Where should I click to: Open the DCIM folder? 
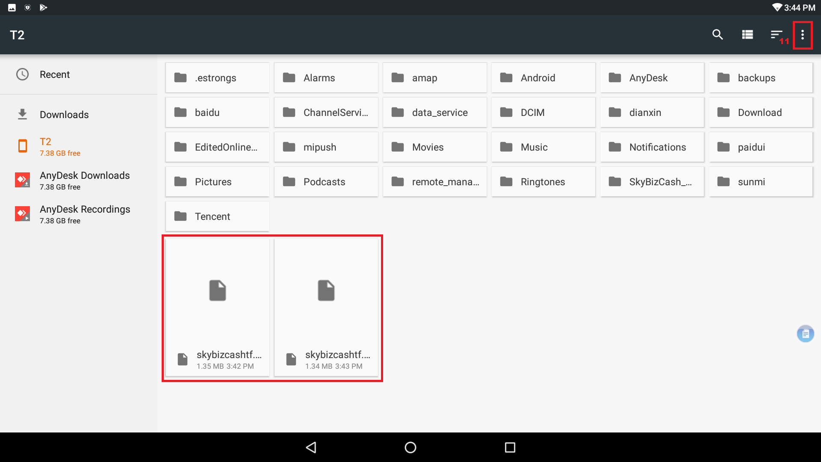[x=543, y=113]
